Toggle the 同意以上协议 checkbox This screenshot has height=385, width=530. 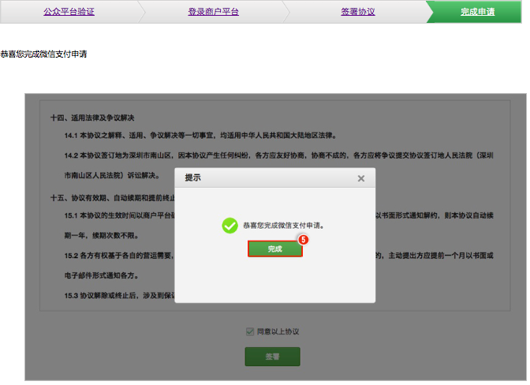coord(250,331)
